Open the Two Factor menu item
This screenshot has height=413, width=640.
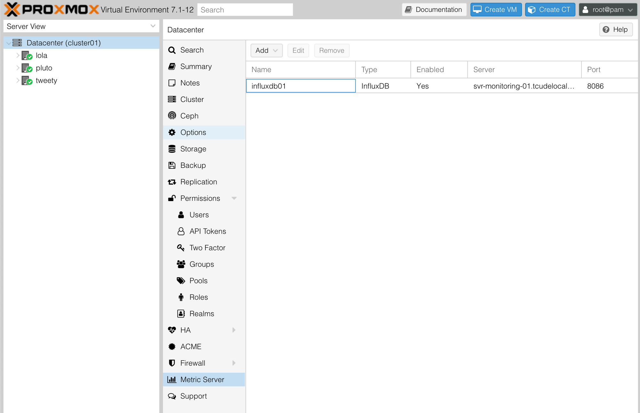(204, 248)
